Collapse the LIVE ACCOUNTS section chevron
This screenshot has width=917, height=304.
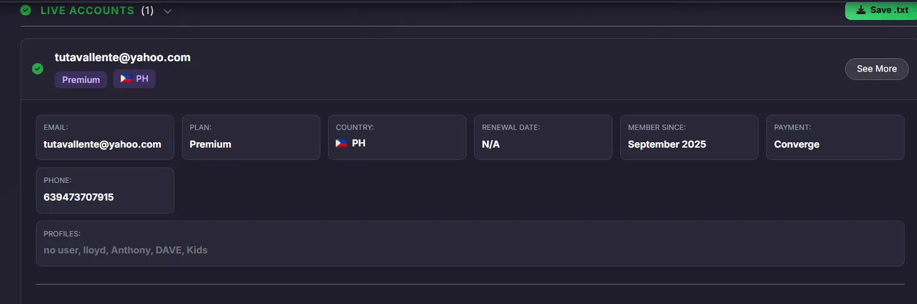pyautogui.click(x=168, y=11)
